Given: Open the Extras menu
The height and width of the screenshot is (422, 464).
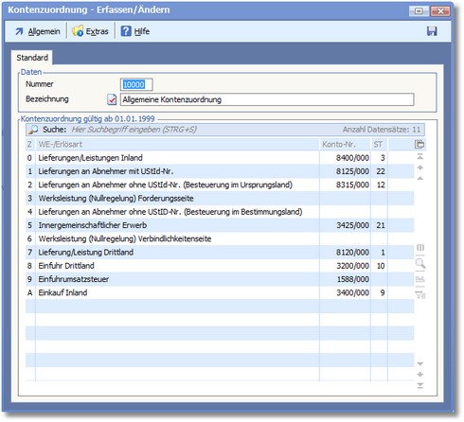Looking at the screenshot, I should [90, 31].
